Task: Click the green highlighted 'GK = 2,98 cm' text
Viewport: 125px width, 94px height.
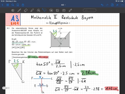Action: click(x=33, y=57)
